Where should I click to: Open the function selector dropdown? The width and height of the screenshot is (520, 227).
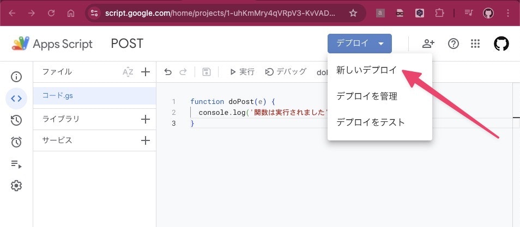[322, 72]
